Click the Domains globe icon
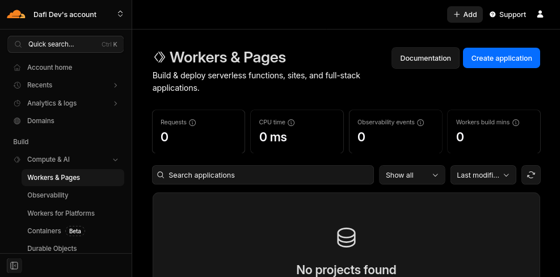This screenshot has height=277, width=560. click(x=17, y=121)
